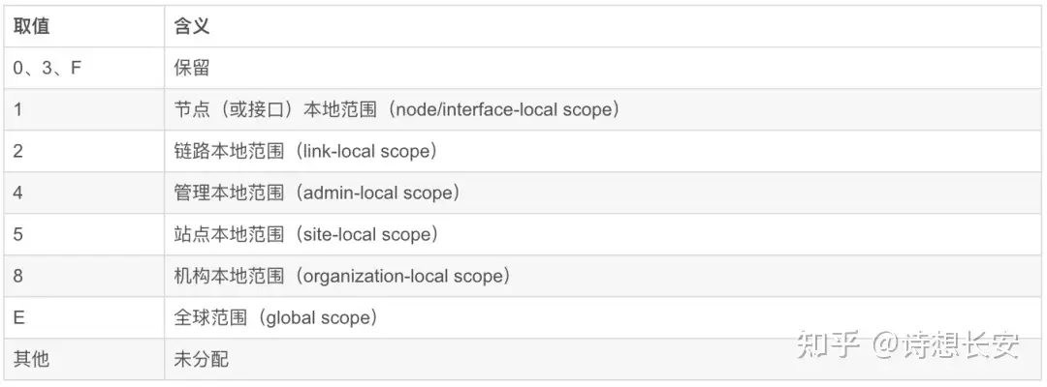Click the 知乎 watermark logo text
This screenshot has height=387, width=1047.
[x=829, y=345]
